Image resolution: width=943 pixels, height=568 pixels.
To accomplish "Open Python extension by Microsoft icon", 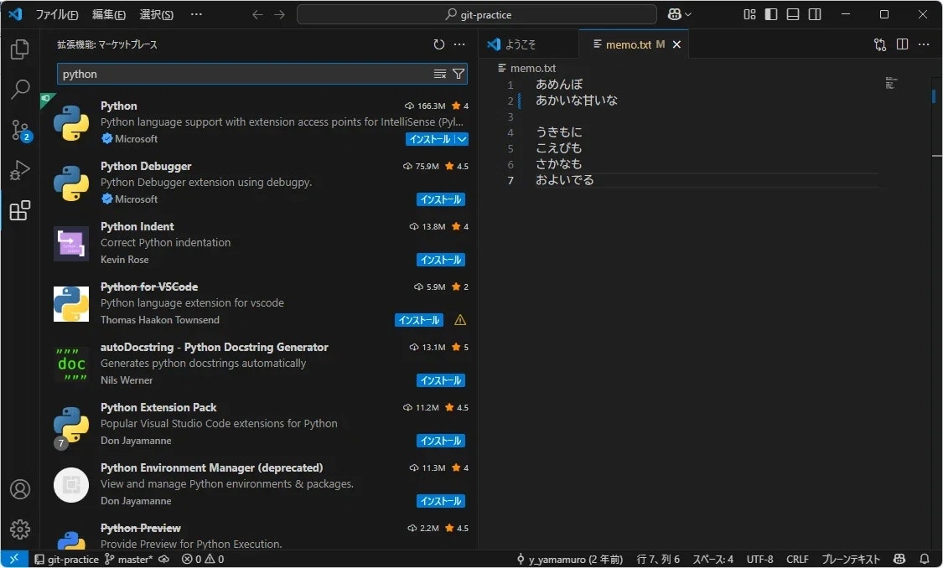I will pyautogui.click(x=71, y=122).
